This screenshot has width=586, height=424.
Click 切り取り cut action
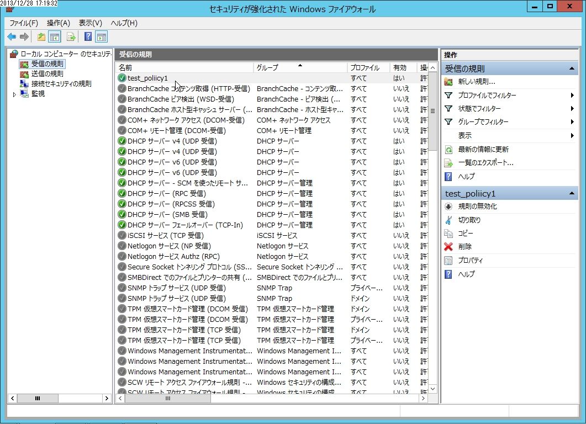click(x=469, y=220)
